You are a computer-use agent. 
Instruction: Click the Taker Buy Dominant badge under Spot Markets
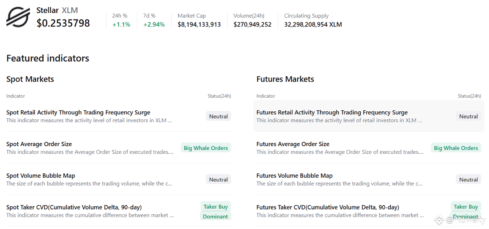pos(216,211)
